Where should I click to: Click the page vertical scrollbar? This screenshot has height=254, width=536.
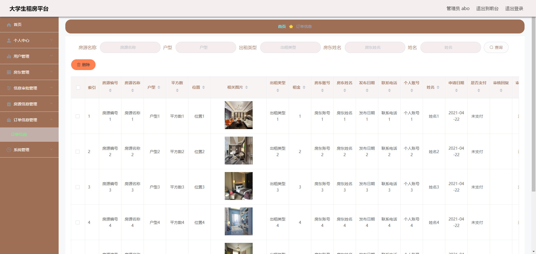534,105
